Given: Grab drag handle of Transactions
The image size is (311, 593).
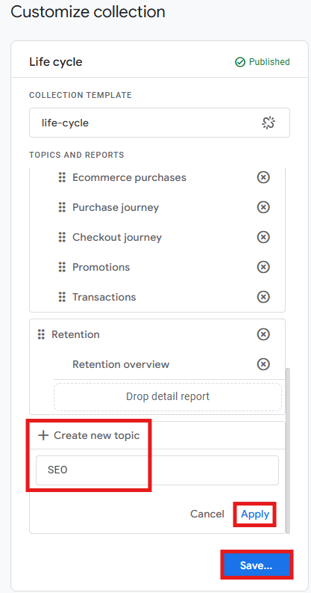Looking at the screenshot, I should (x=62, y=297).
